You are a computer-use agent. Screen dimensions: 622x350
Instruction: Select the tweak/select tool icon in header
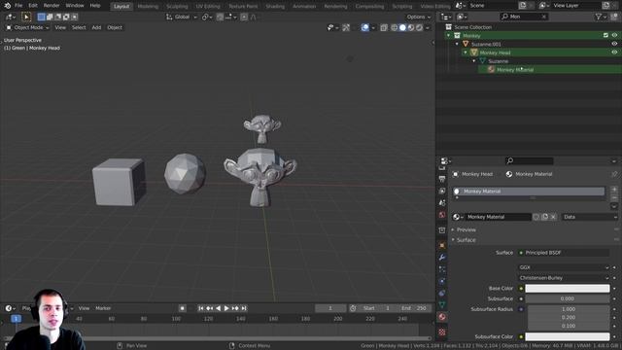click(26, 17)
